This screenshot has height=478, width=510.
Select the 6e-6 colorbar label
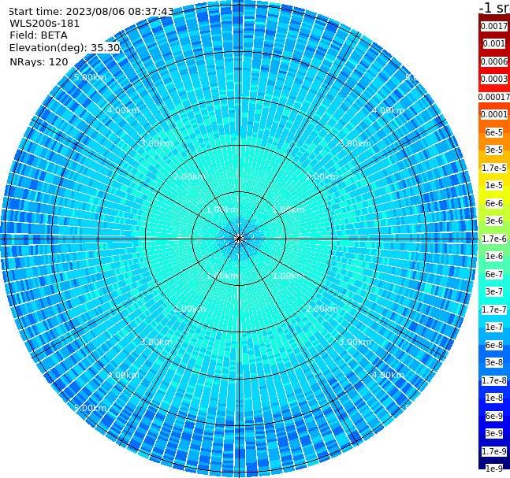tap(494, 203)
